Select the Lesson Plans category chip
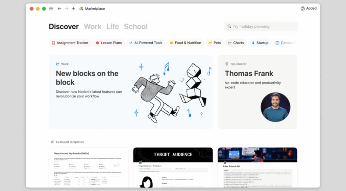Screen dimensions: 346x191 (x=108, y=43)
